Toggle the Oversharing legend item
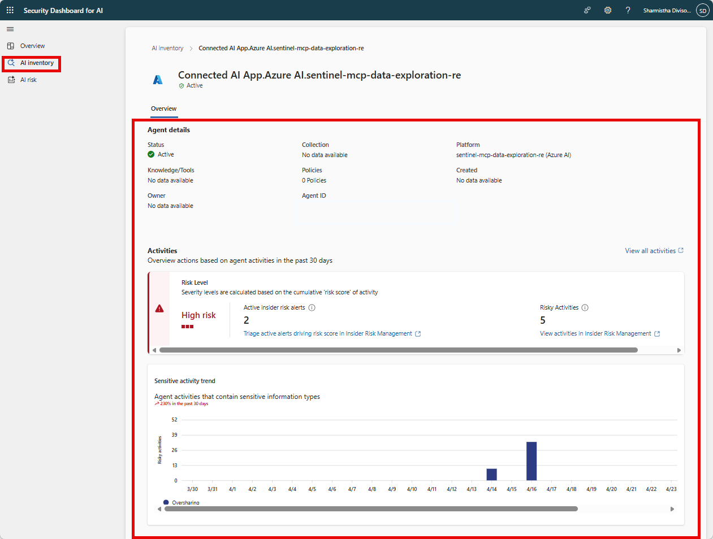This screenshot has width=713, height=539. tap(182, 502)
